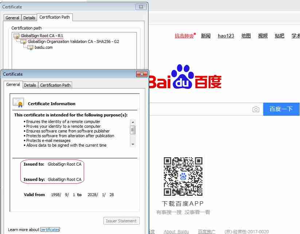Click the baidu.com certificate icon in path tree
The image size is (300, 234).
coord(30,47)
